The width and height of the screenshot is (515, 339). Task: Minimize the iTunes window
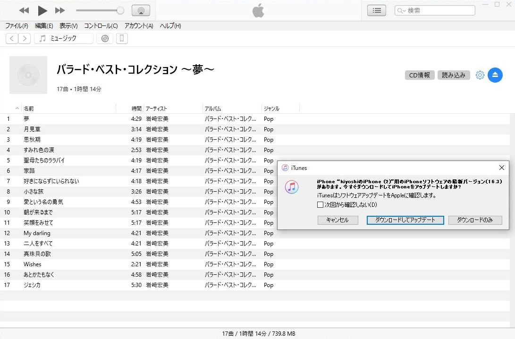(x=485, y=4)
